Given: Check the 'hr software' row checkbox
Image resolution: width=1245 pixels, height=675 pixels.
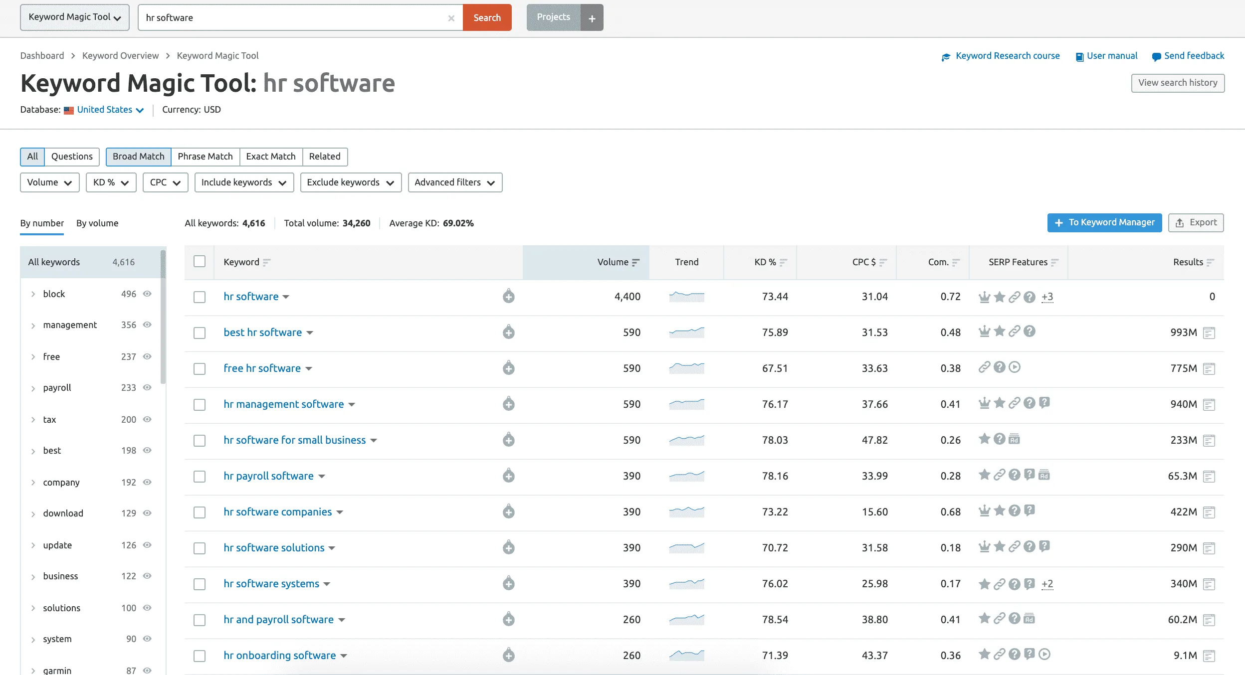Looking at the screenshot, I should (200, 297).
